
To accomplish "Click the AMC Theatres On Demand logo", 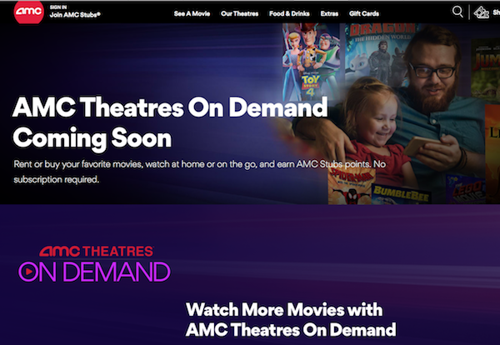I will 94,264.
